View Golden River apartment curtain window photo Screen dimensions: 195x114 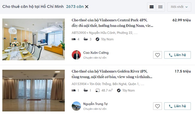(x=34, y=91)
